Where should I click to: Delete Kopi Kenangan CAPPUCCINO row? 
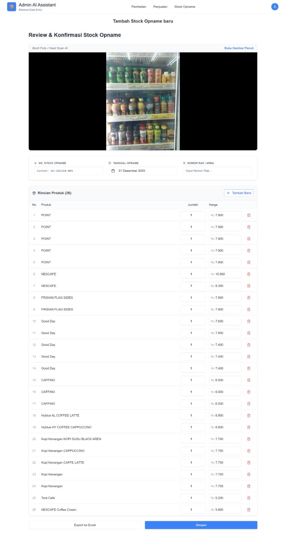coord(249,451)
